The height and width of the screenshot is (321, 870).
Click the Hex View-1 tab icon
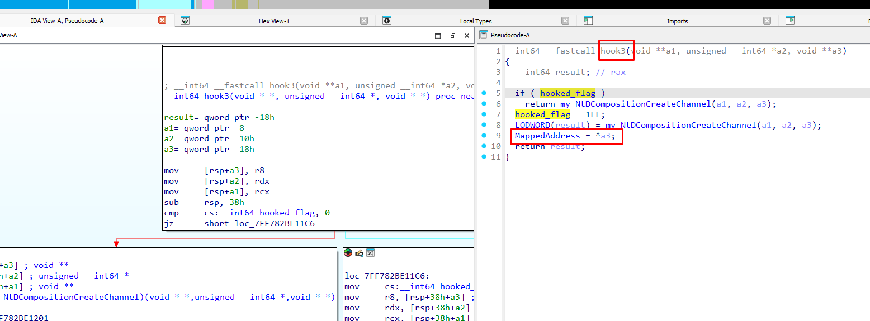click(x=185, y=21)
